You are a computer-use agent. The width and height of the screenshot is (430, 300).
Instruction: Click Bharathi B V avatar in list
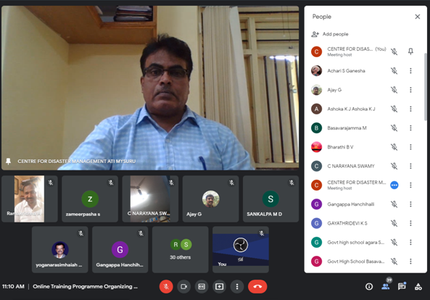[316, 147]
